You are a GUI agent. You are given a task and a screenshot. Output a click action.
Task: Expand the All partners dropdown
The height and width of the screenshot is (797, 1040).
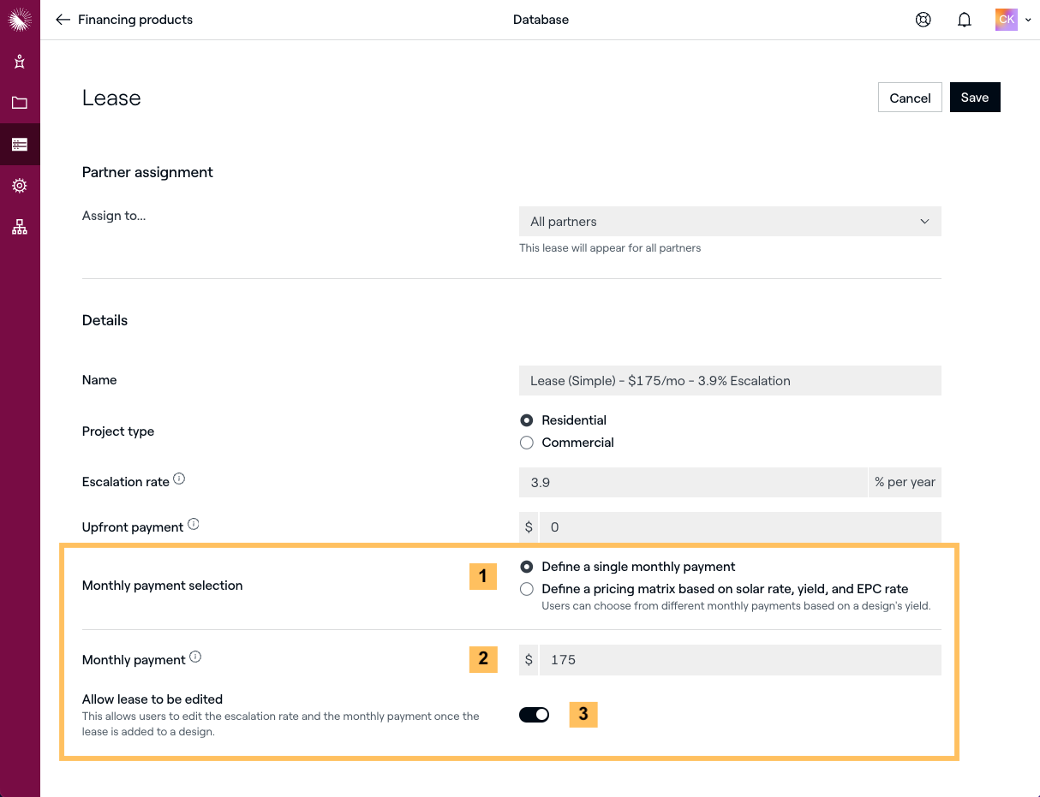coord(730,222)
